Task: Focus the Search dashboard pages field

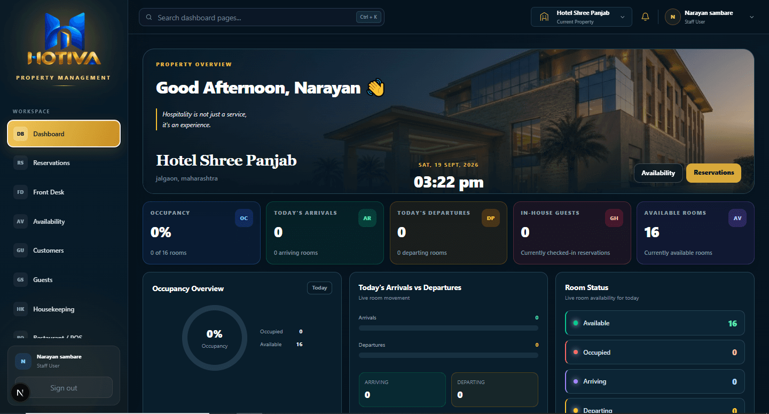Action: (262, 17)
